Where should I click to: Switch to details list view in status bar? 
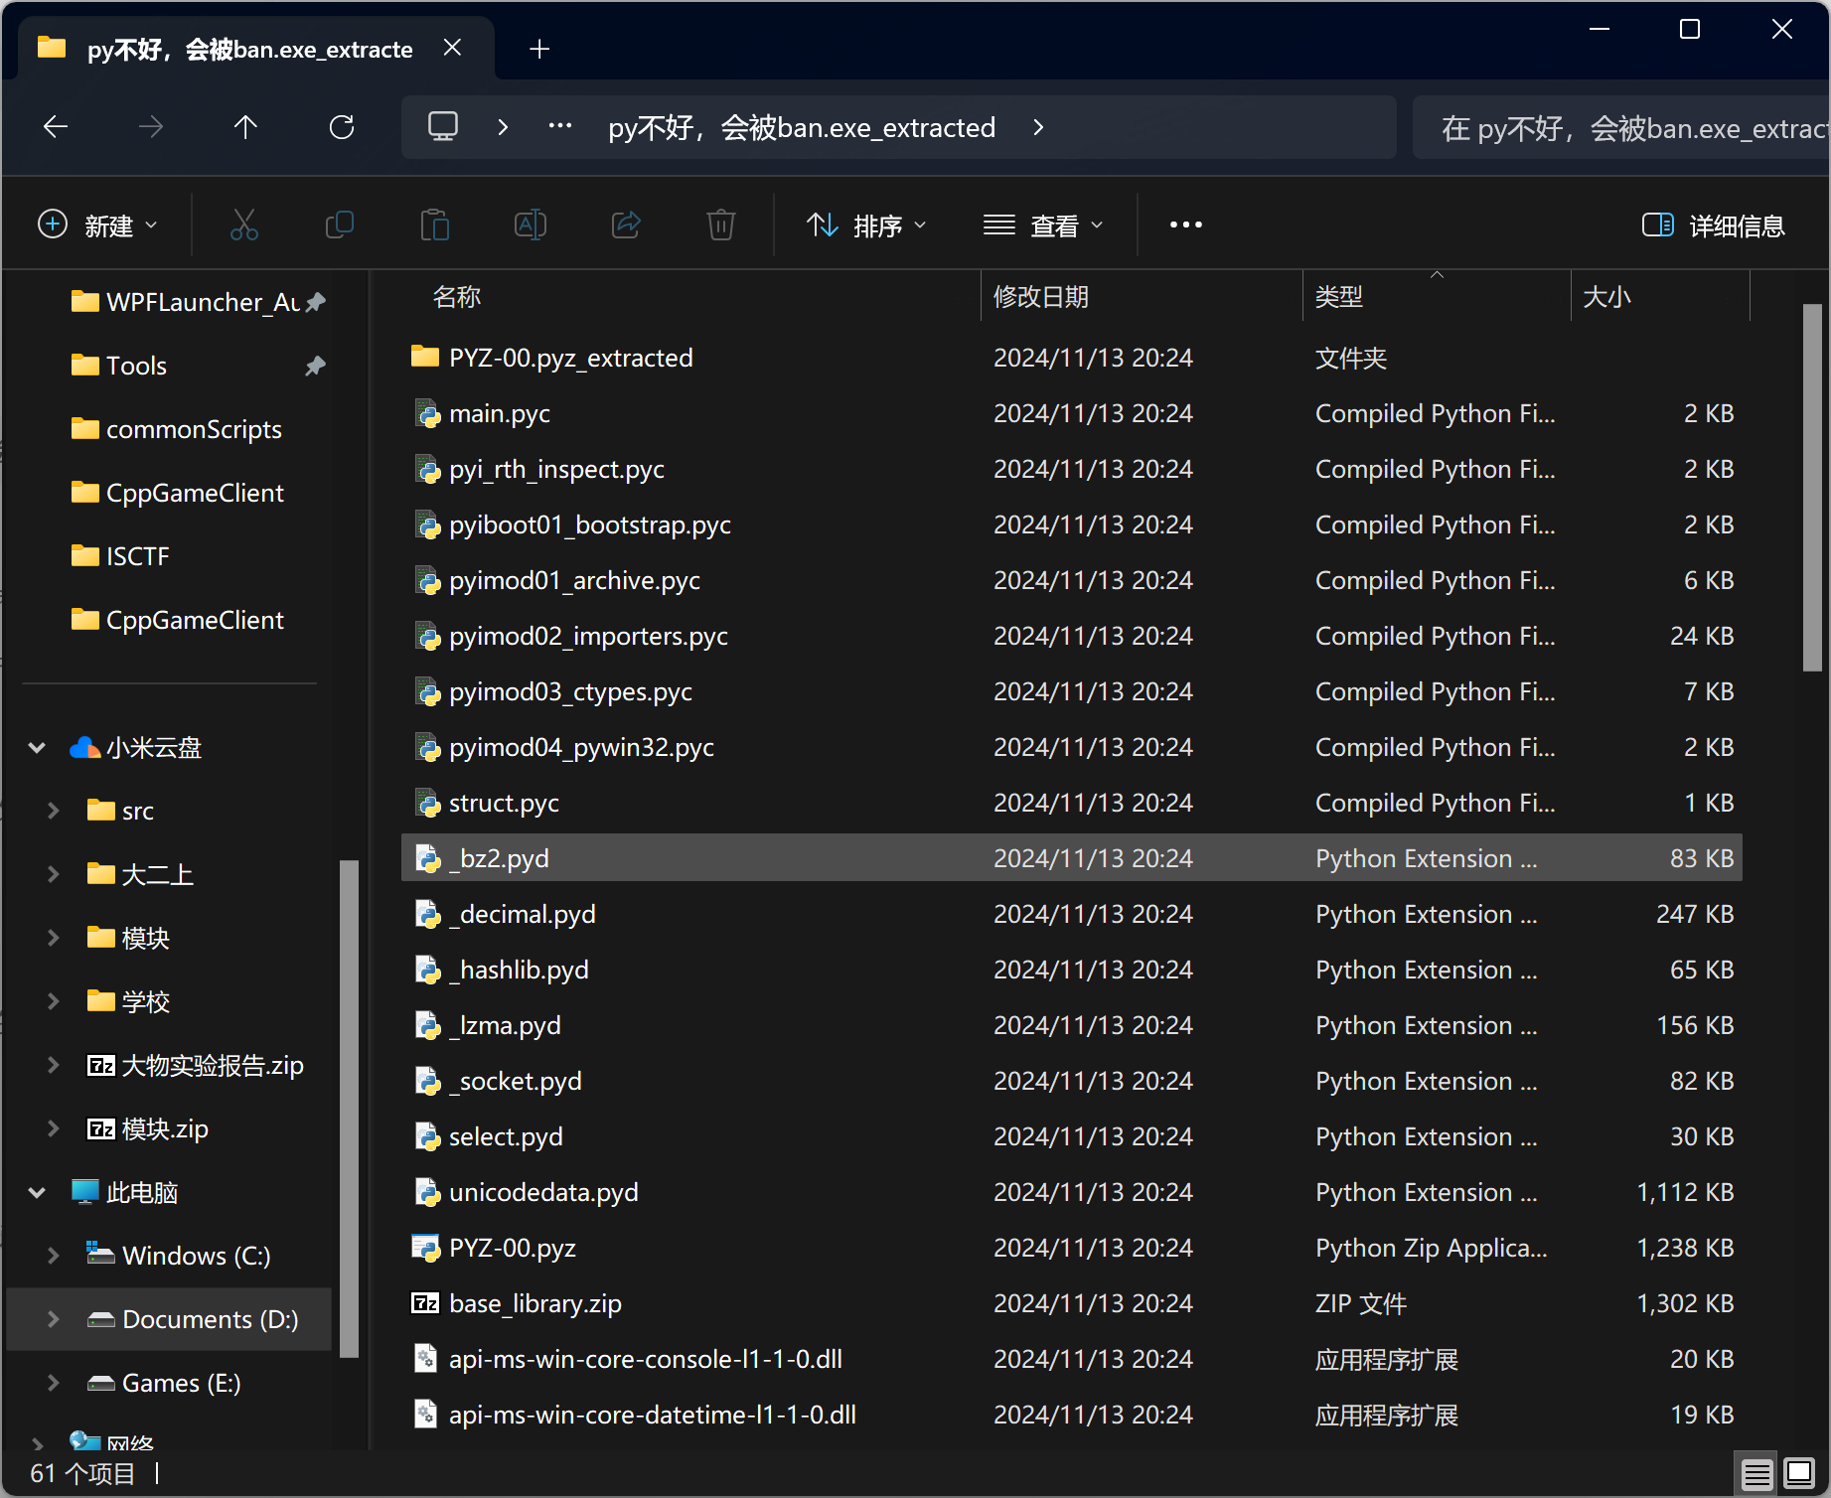click(1756, 1473)
